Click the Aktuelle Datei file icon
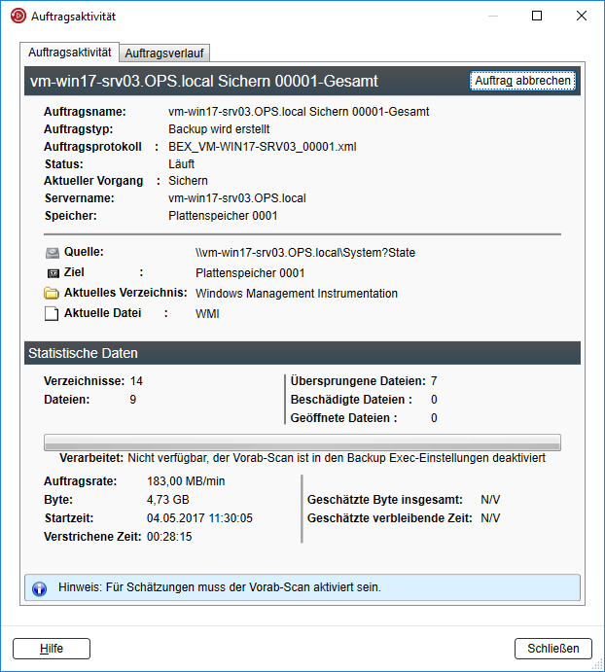This screenshot has height=672, width=605. tap(53, 314)
